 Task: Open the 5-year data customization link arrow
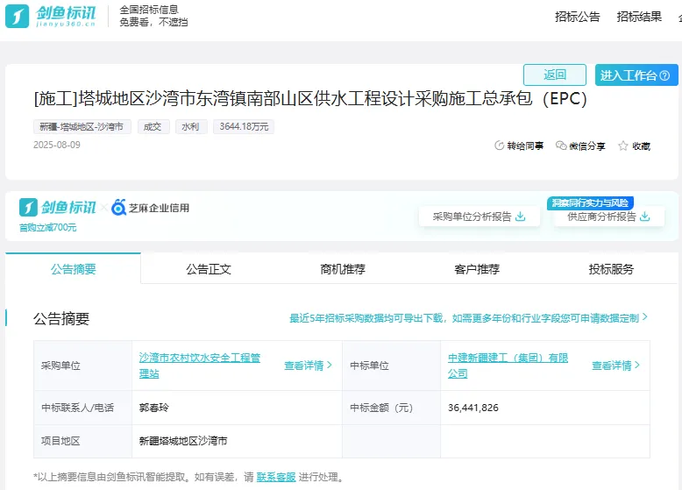645,317
